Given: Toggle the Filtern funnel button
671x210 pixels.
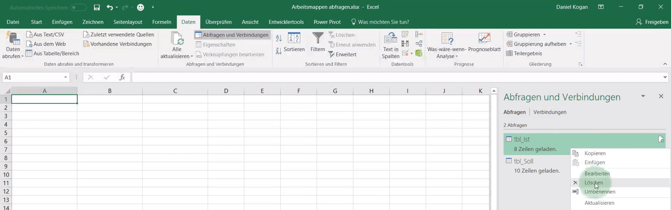Looking at the screenshot, I should click(x=318, y=42).
